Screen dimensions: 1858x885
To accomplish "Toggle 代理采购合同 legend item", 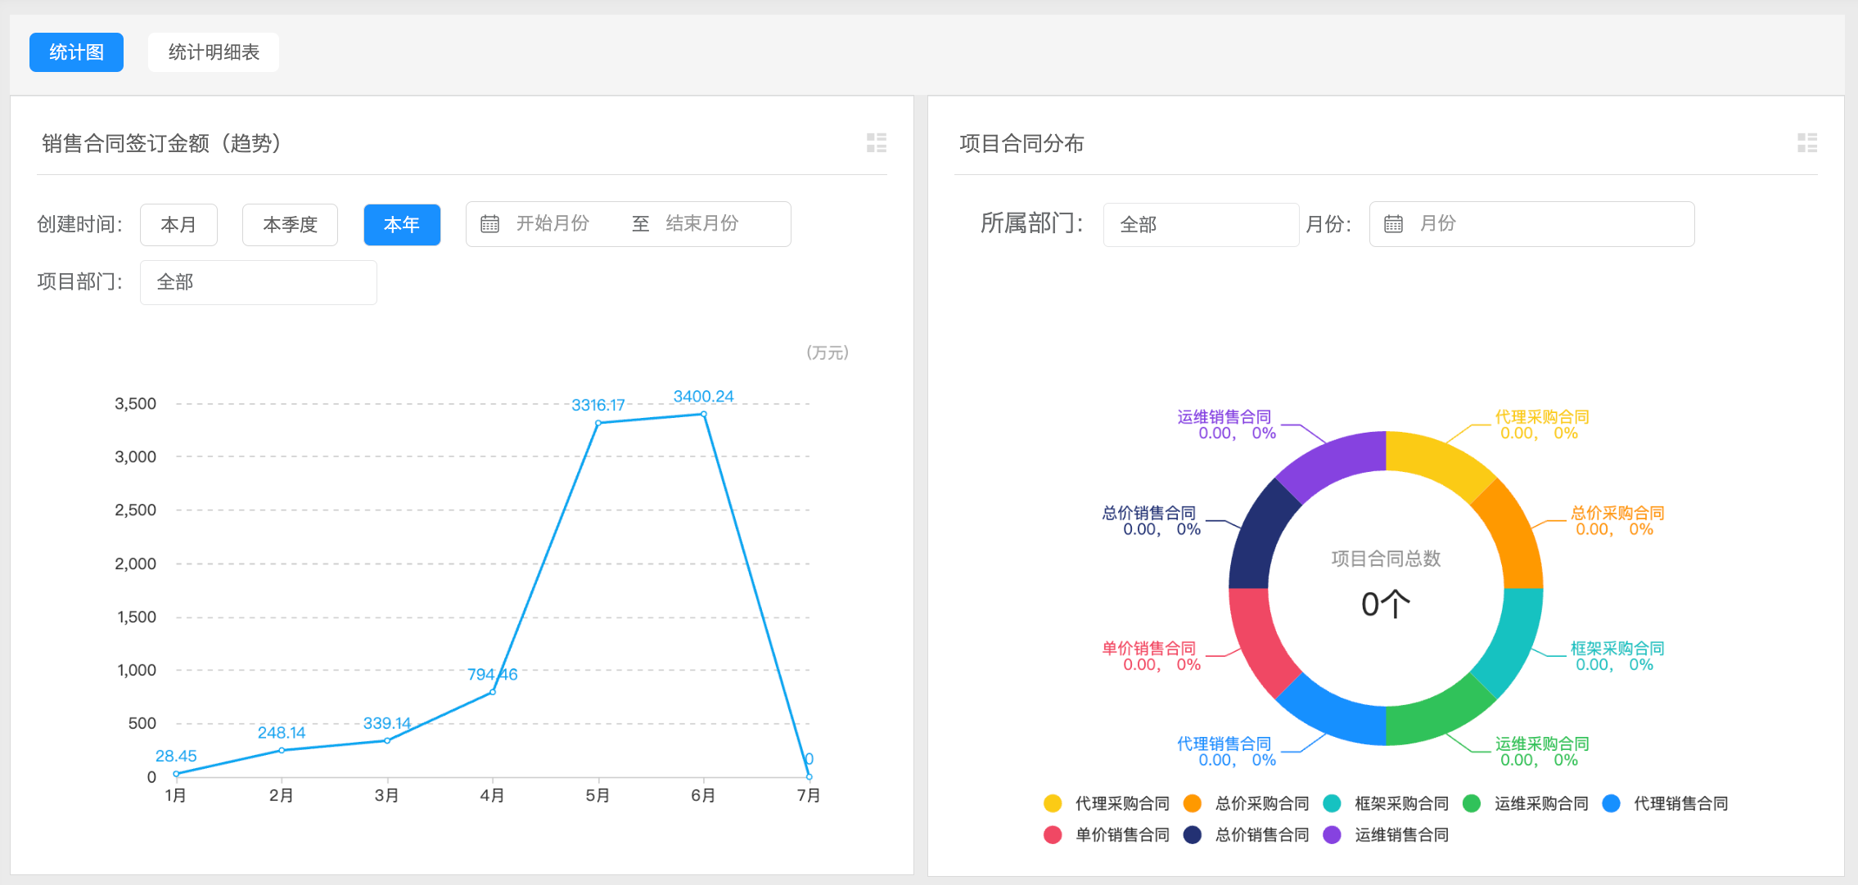I will click(1107, 803).
